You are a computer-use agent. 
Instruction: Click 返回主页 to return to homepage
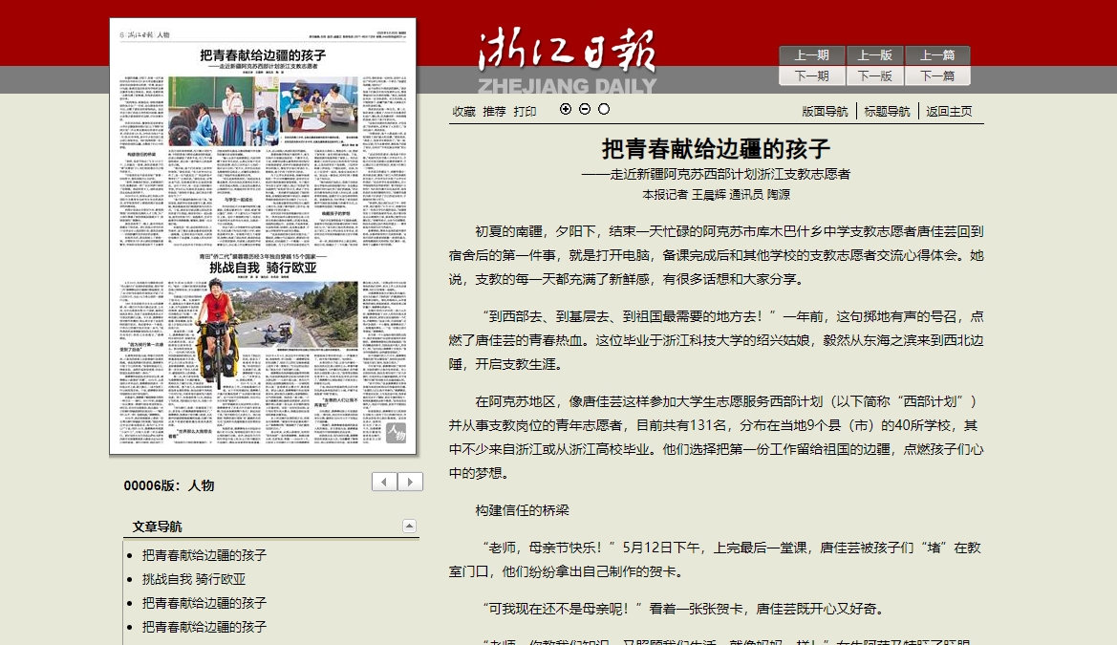[949, 111]
